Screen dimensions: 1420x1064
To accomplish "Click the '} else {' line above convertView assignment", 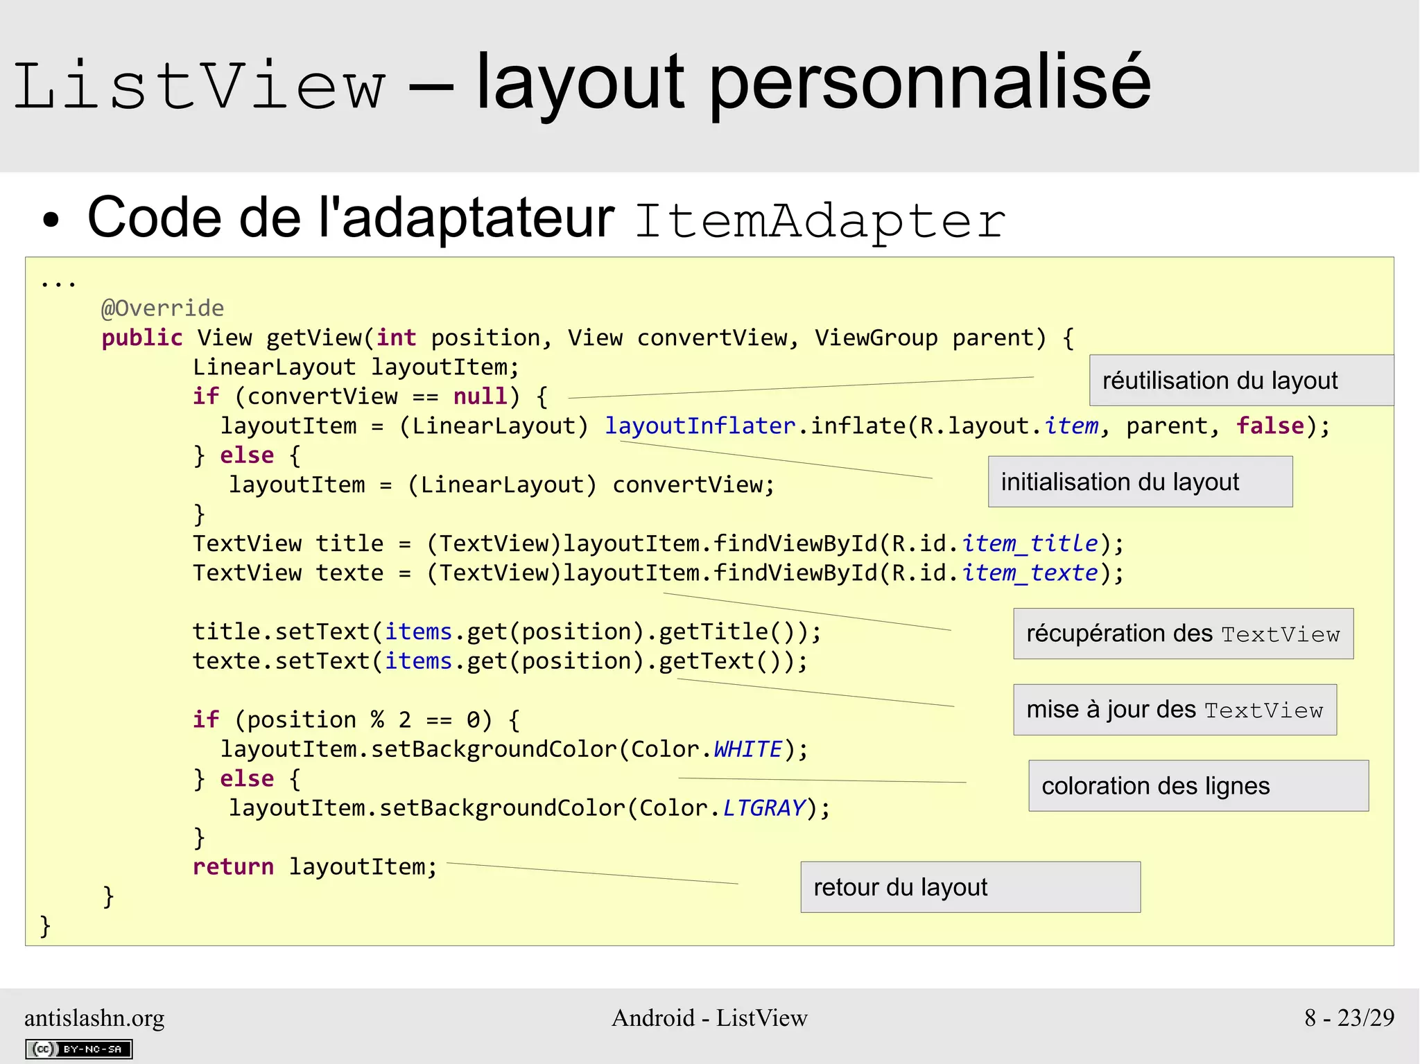I will tap(247, 455).
